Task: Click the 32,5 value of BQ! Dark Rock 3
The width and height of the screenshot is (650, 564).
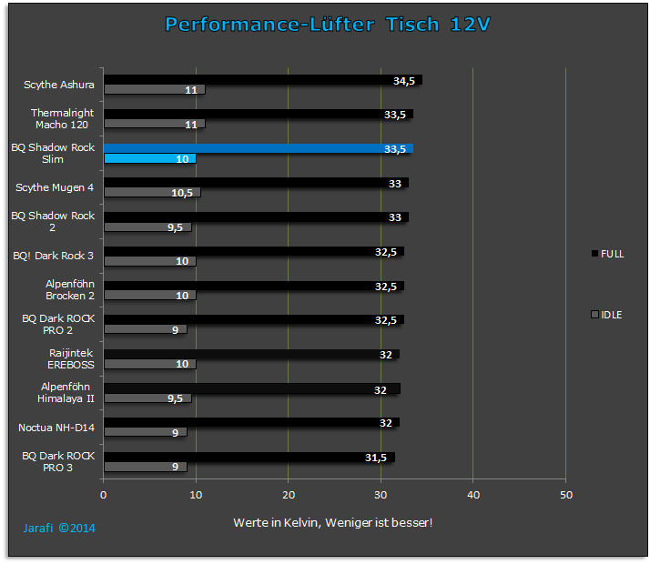Action: pyautogui.click(x=385, y=252)
